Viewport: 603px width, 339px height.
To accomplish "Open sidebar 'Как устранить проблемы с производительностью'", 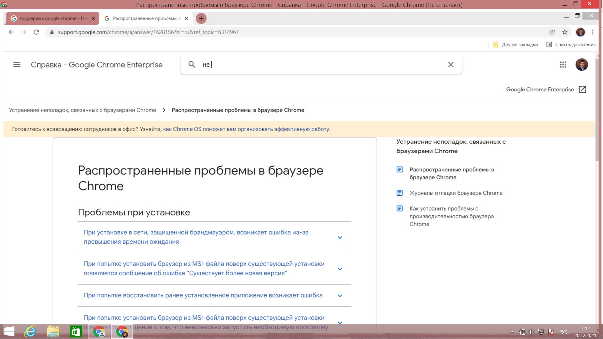I will coord(452,216).
